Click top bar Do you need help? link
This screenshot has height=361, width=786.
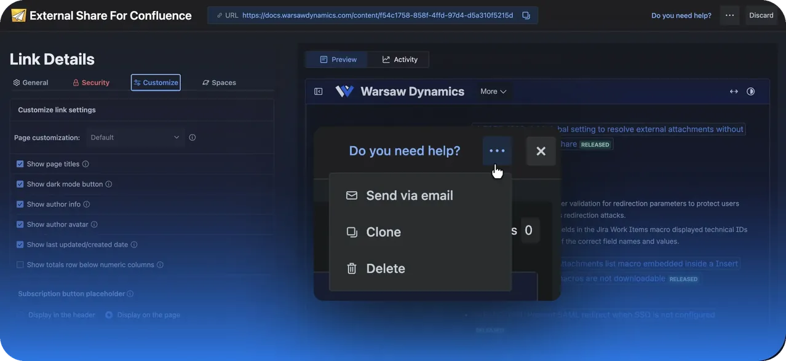[681, 15]
